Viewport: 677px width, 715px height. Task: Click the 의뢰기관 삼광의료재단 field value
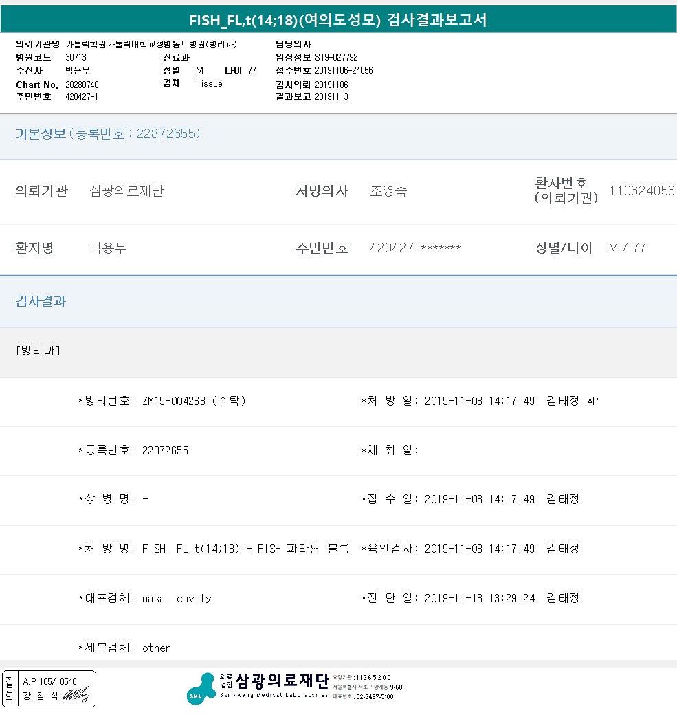point(126,191)
